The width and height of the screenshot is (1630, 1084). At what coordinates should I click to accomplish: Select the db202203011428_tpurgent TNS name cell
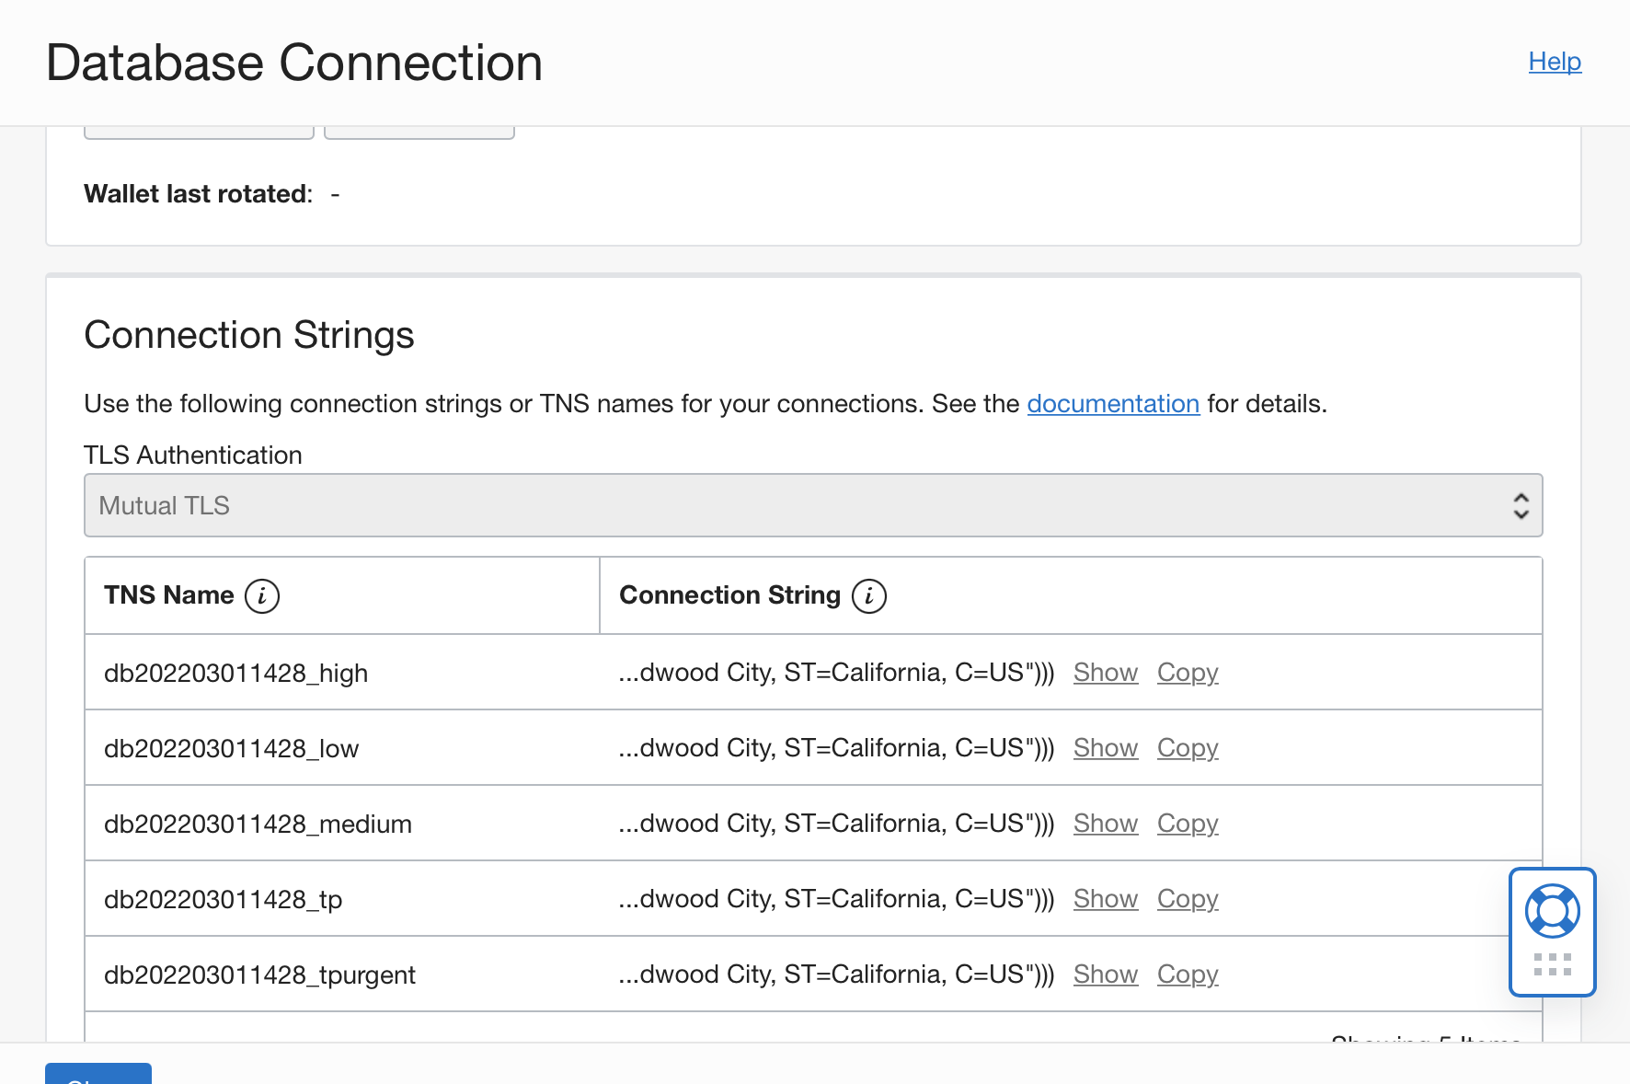point(259,975)
